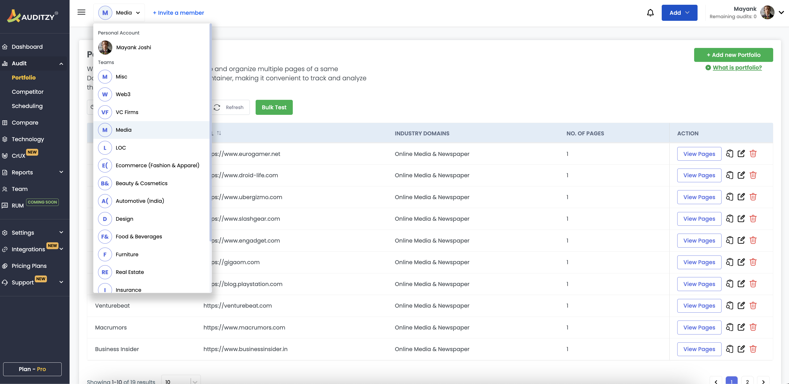Edit the ubergizmo.com portfolio
789x384 pixels.
741,197
